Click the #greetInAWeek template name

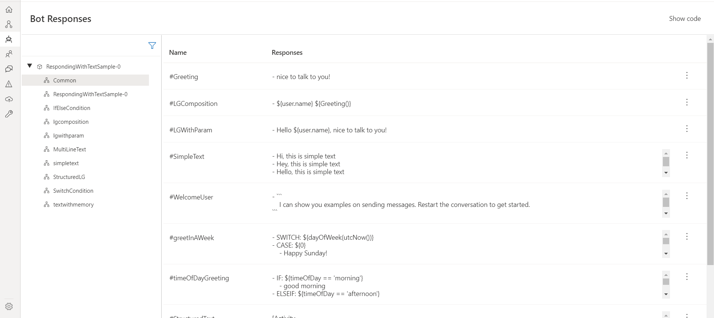(191, 238)
